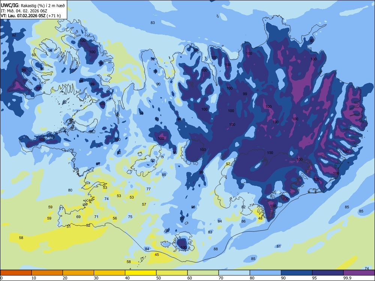Pick the 50–60 yellow-green legend swatch
Viewport: 375px width, 281px height.
pos(172,273)
